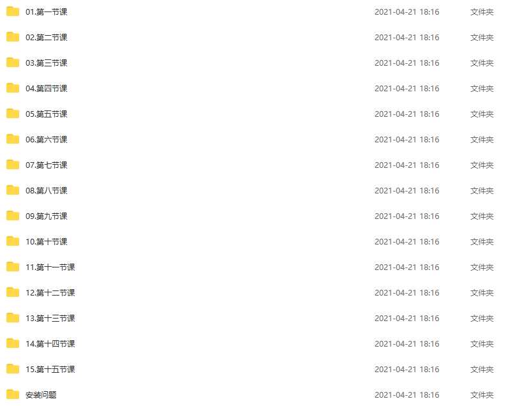Open the 11.第十一节课 folder name
This screenshot has width=514, height=406.
[x=51, y=267]
